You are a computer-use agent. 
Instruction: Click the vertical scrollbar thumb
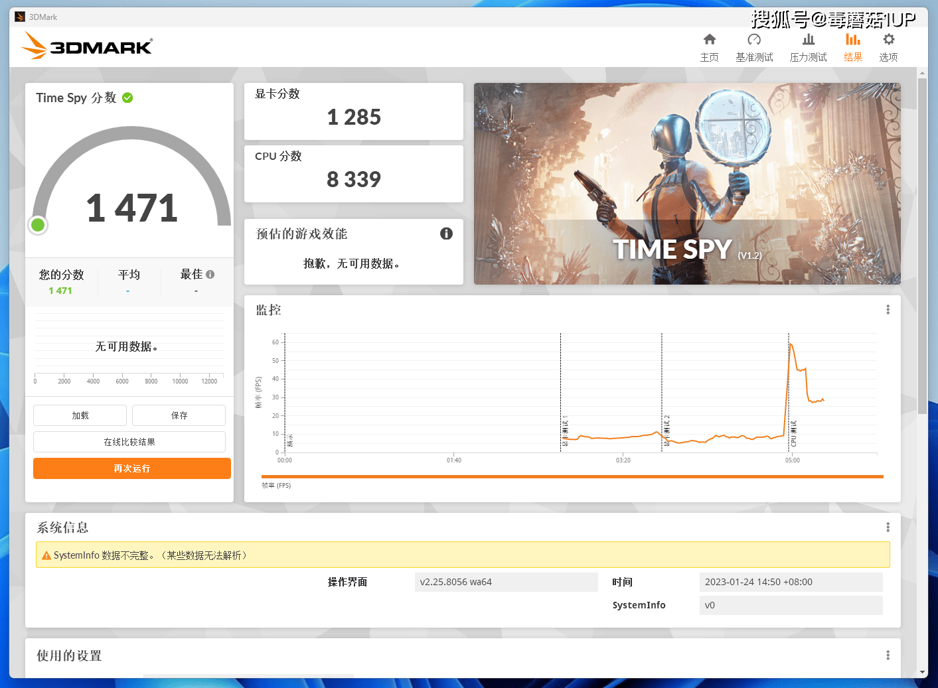(x=922, y=245)
